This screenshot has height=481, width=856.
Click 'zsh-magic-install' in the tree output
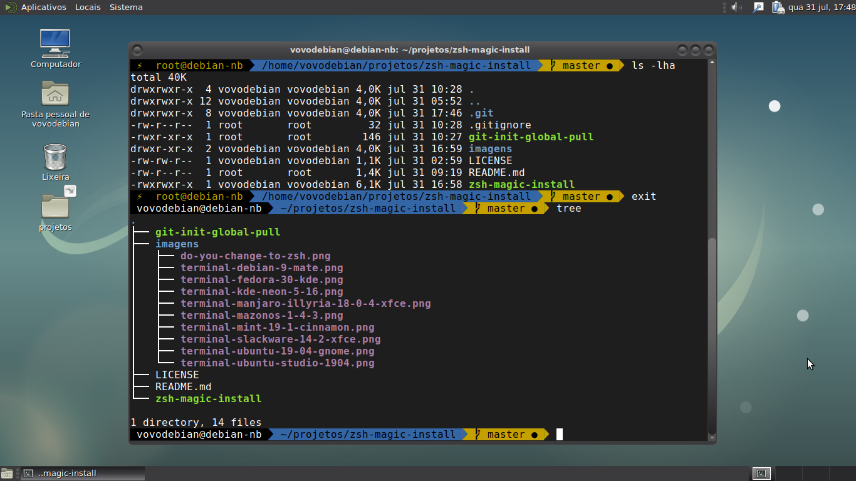tap(209, 398)
